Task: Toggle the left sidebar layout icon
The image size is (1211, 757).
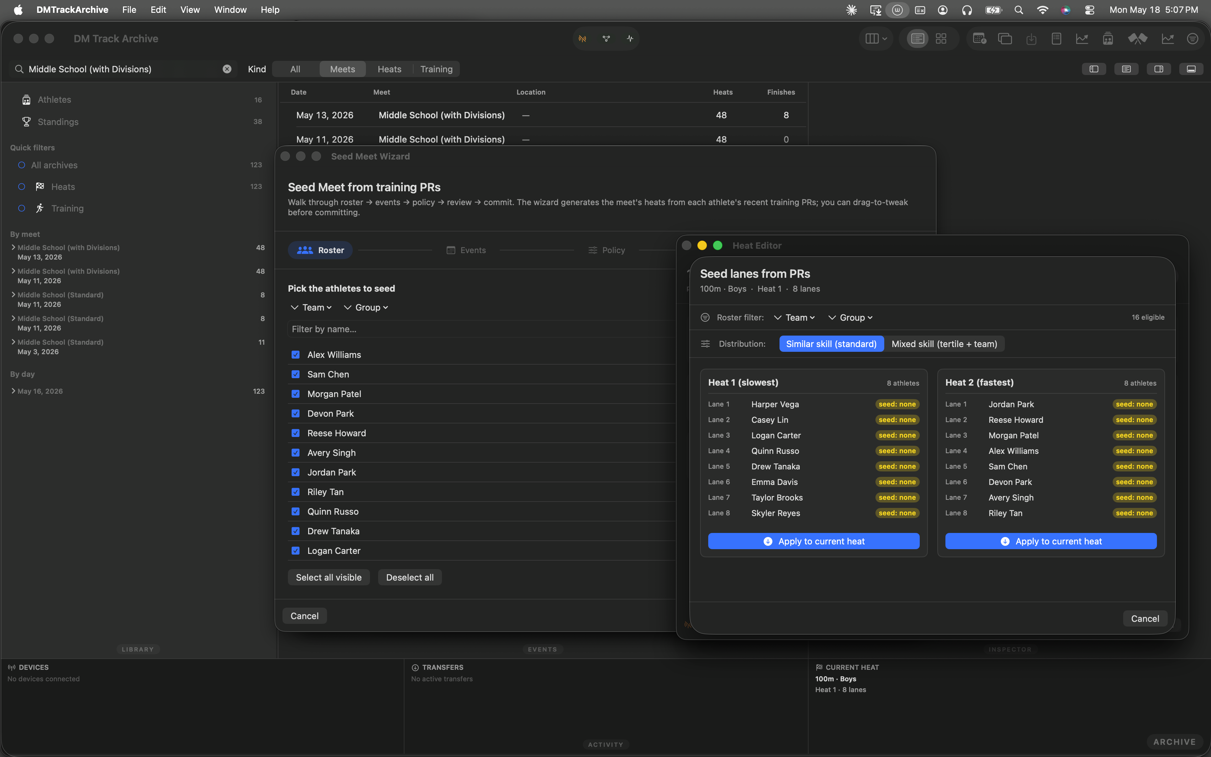Action: pos(1094,69)
